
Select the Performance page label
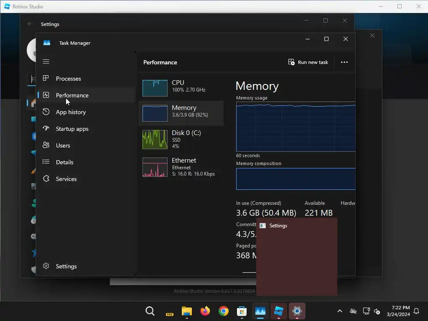(x=72, y=95)
